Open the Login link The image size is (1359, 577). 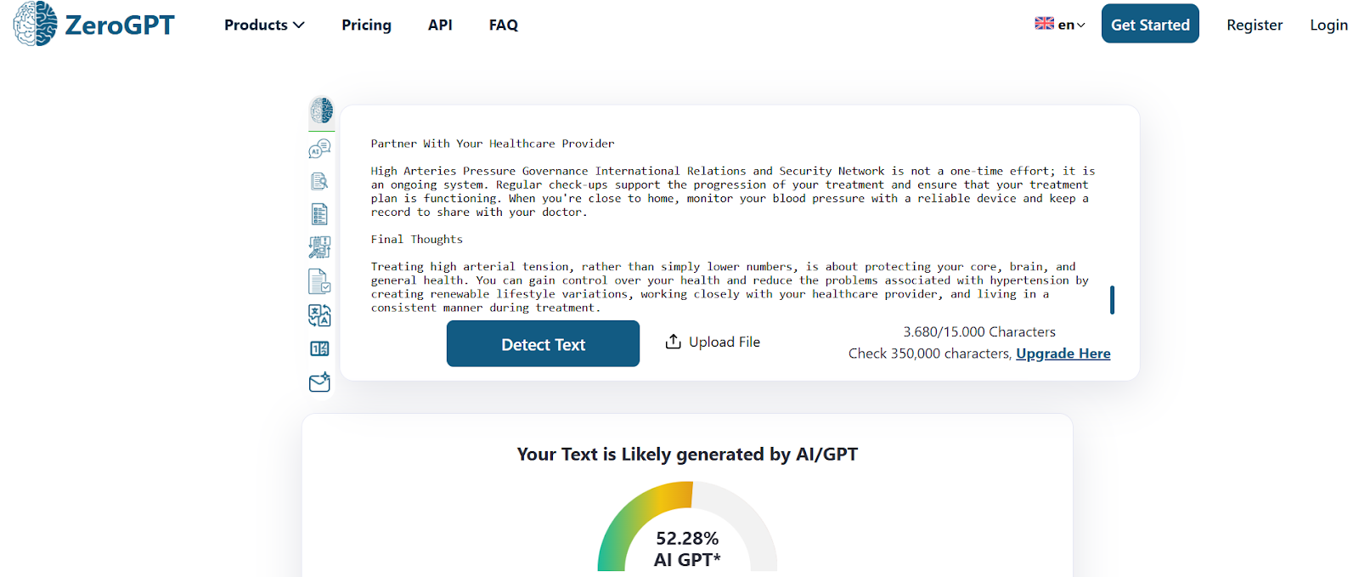[x=1328, y=25]
